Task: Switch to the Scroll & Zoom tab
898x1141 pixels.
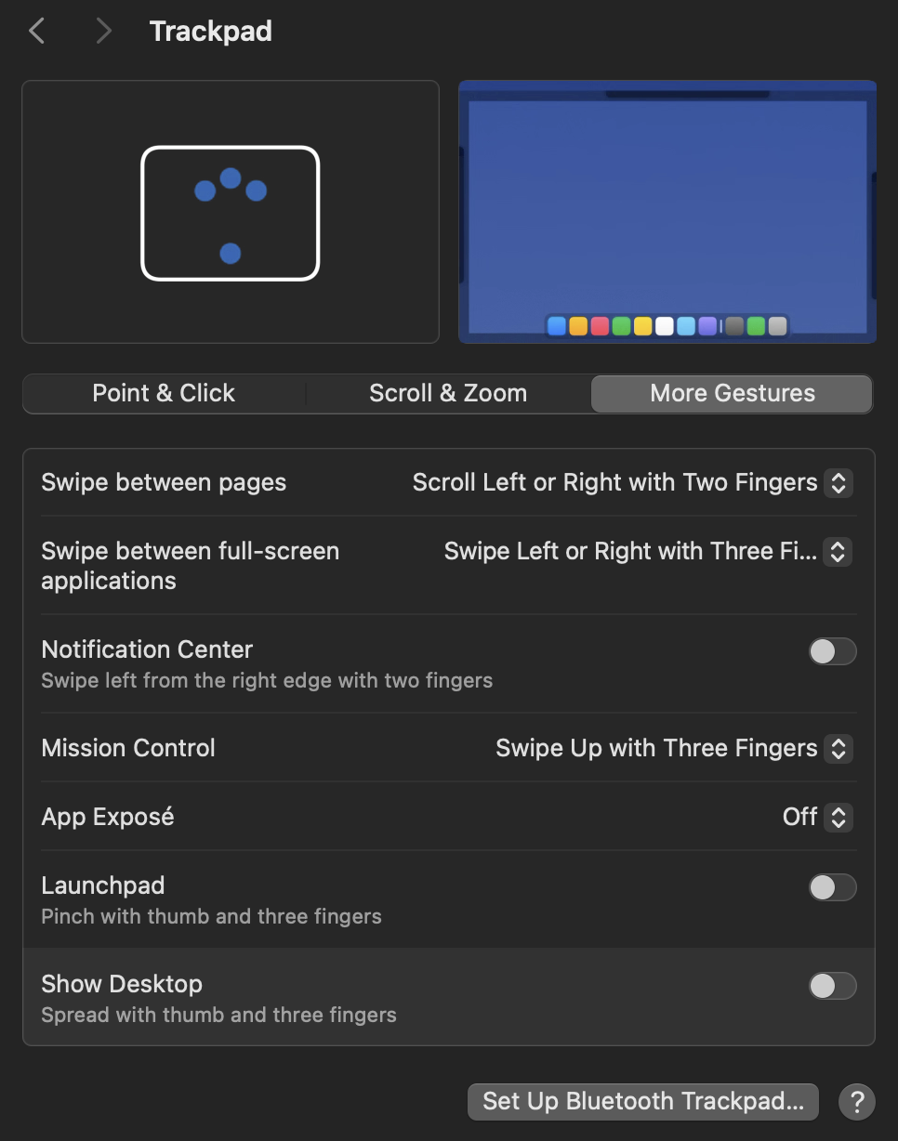Action: click(x=448, y=393)
